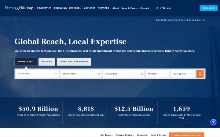Screen dimensions: 220x137
Task: Click the 1,659 closed financings figure
Action: (182, 109)
